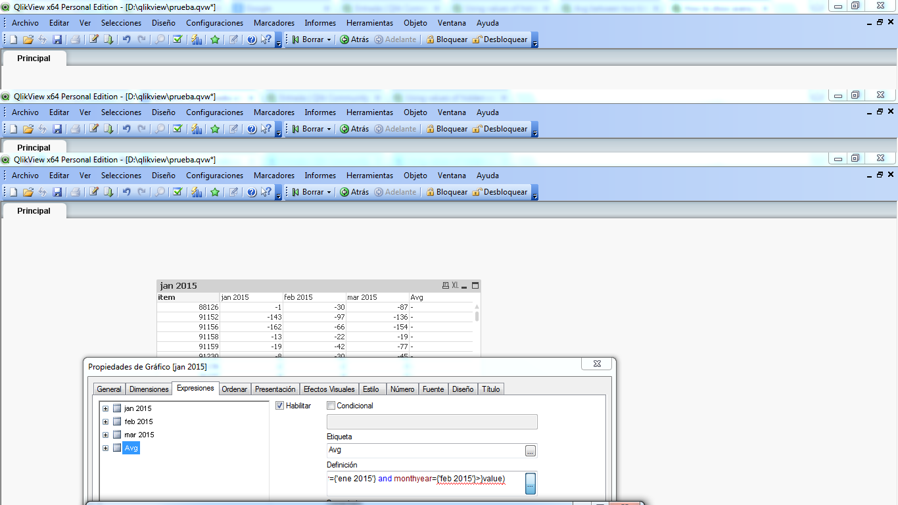Switch to the Presentación tab
Image resolution: width=898 pixels, height=505 pixels.
(x=275, y=389)
